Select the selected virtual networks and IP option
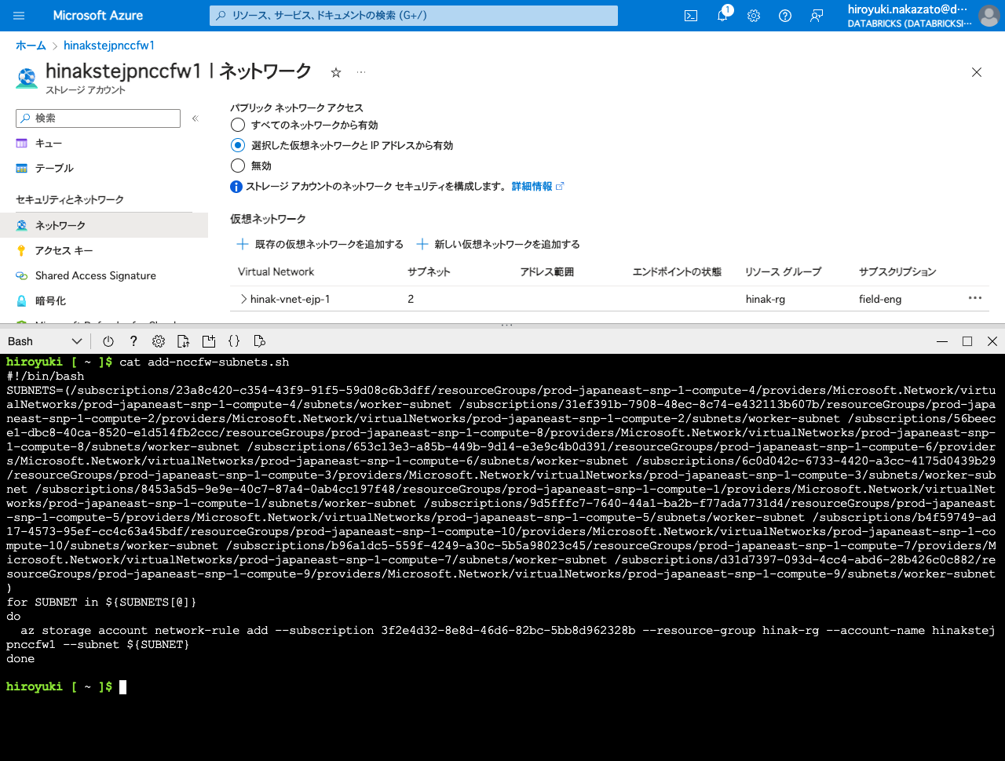 (x=238, y=145)
